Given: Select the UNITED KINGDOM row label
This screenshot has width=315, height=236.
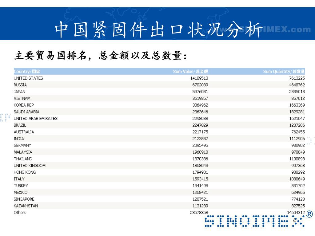Looking at the screenshot, I should coord(30,166).
